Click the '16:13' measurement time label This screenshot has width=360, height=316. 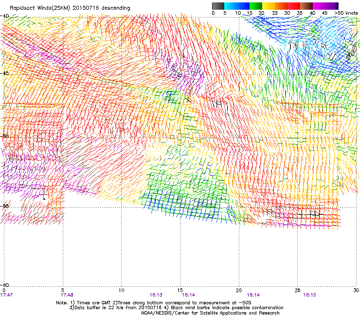click(156, 295)
